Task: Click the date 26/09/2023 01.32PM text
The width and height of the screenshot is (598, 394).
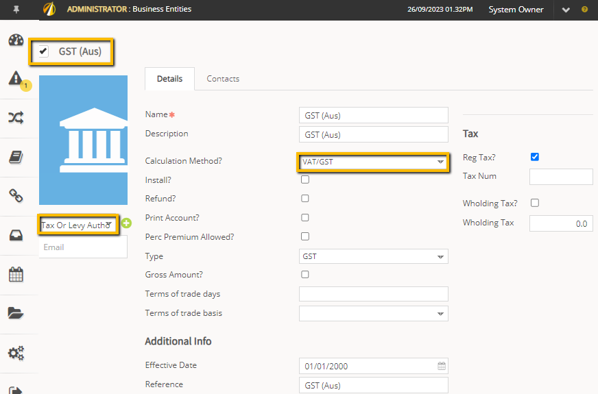Action: (x=440, y=10)
